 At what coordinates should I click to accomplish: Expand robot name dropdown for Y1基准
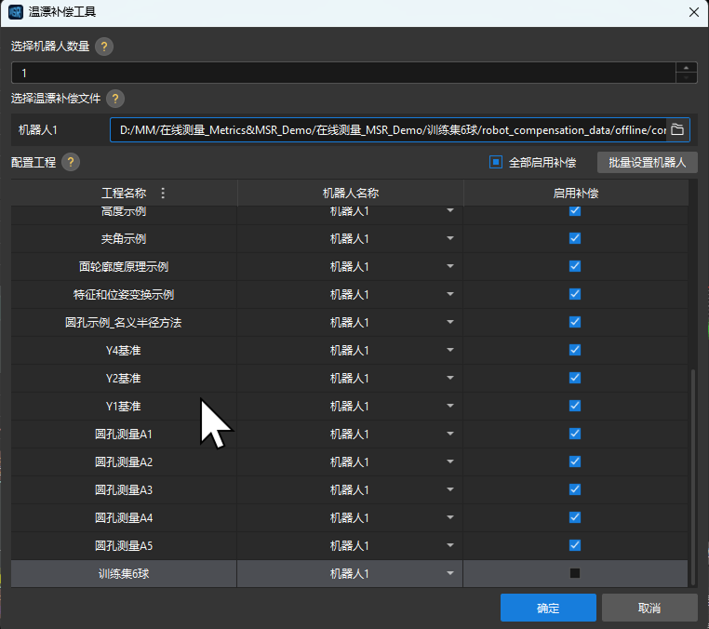[x=450, y=407]
